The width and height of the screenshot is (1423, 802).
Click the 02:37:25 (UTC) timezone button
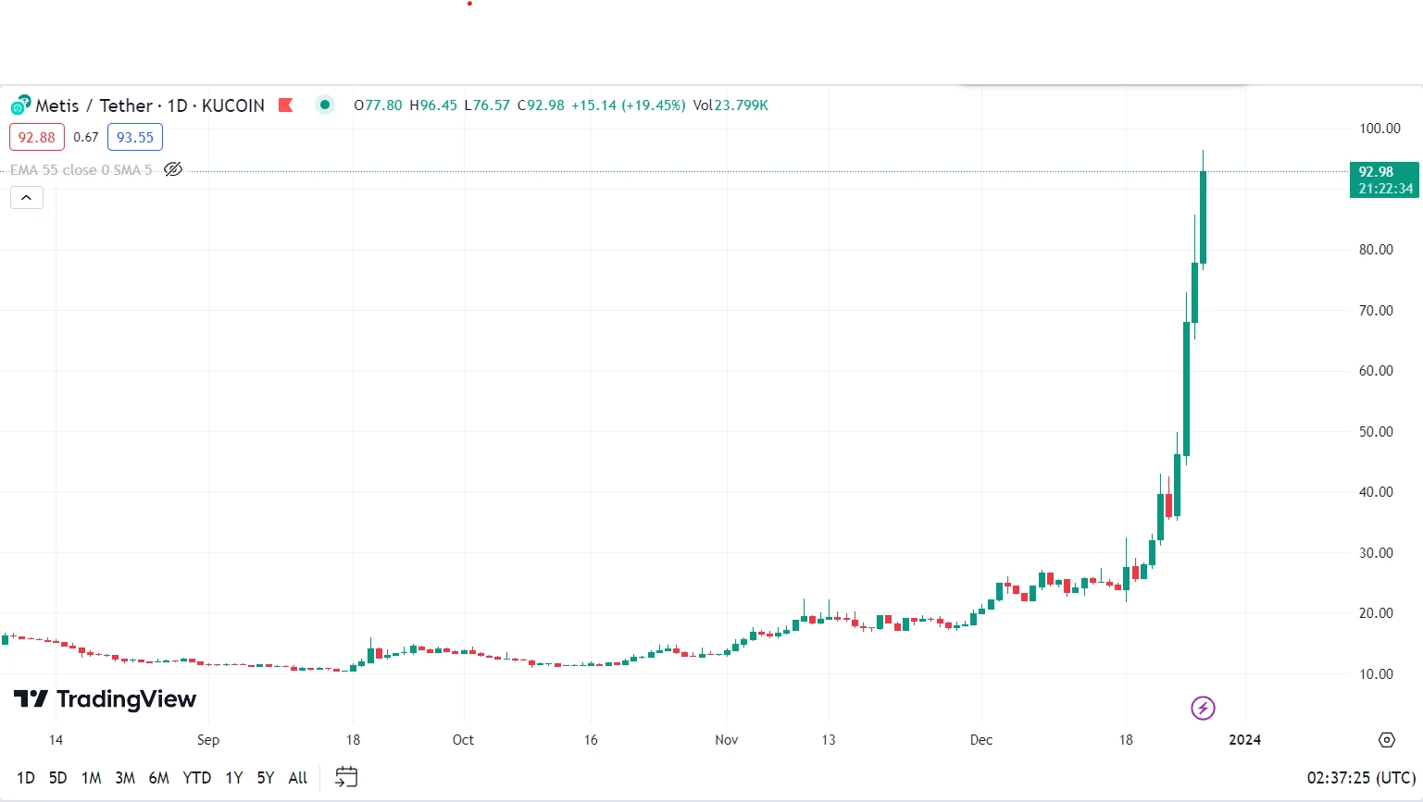tap(1361, 778)
